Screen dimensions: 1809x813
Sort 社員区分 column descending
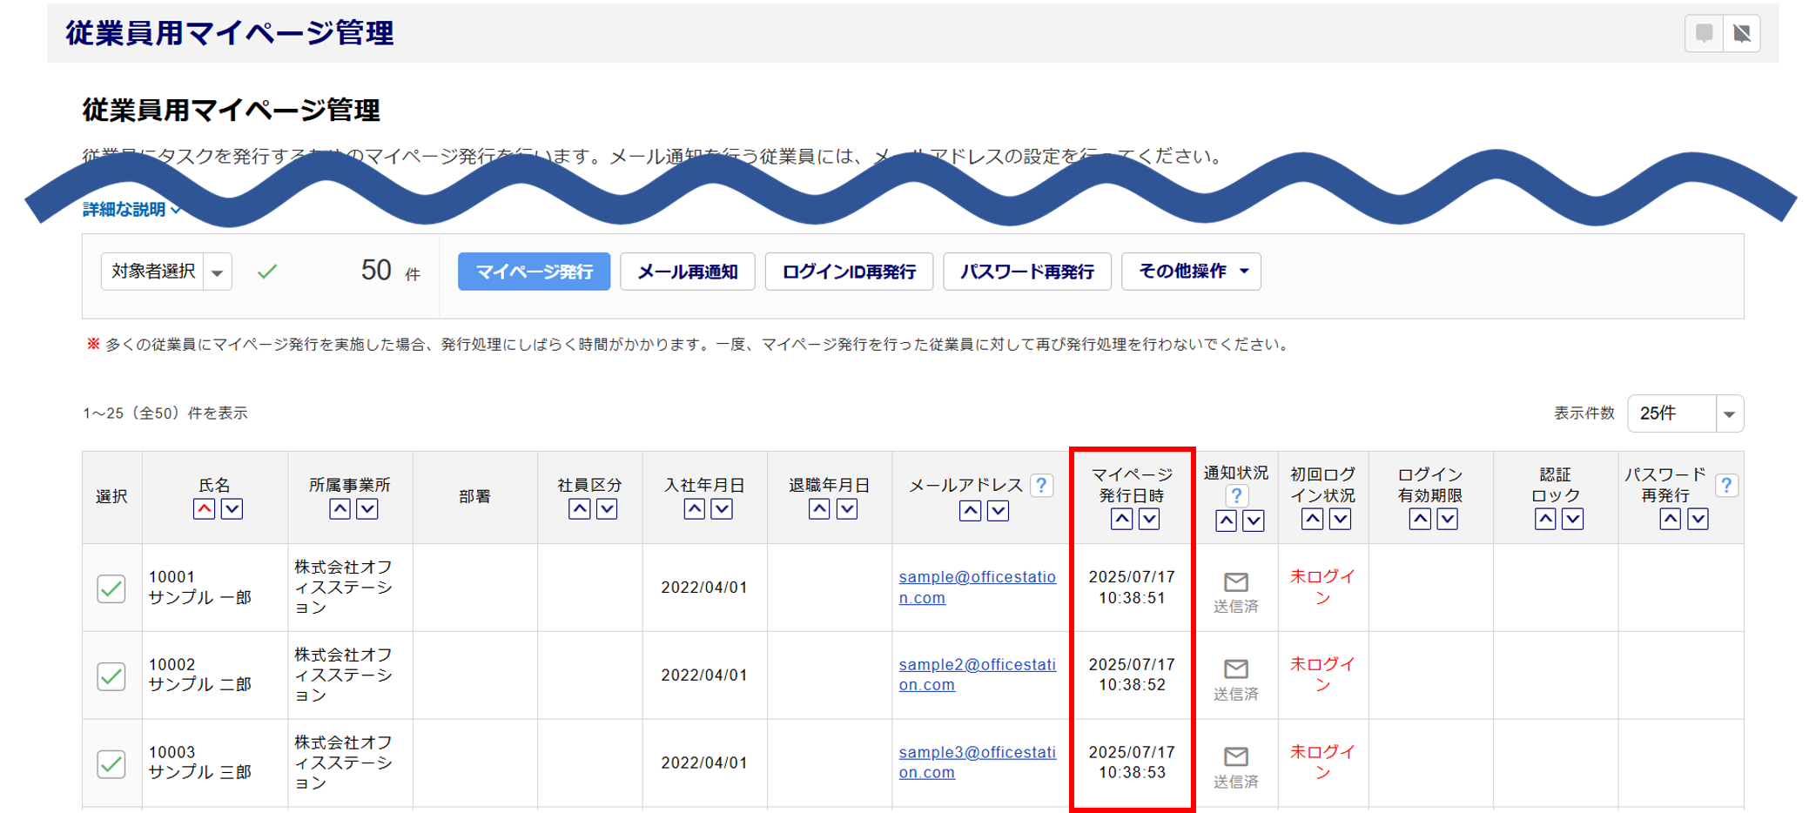pyautogui.click(x=607, y=509)
